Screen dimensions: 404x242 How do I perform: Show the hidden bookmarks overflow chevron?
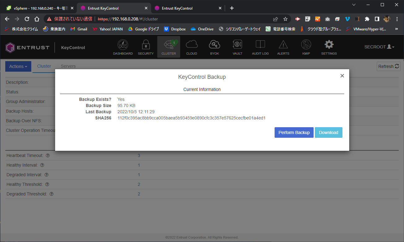click(x=397, y=29)
